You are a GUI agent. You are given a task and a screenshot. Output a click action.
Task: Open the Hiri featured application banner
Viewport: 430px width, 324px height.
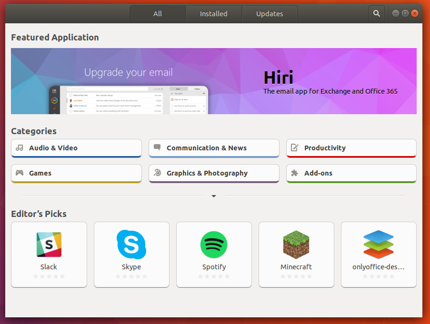click(x=214, y=81)
